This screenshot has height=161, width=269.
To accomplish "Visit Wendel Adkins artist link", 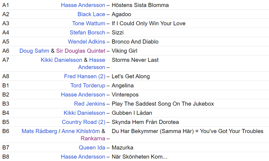I will pyautogui.click(x=87, y=42).
